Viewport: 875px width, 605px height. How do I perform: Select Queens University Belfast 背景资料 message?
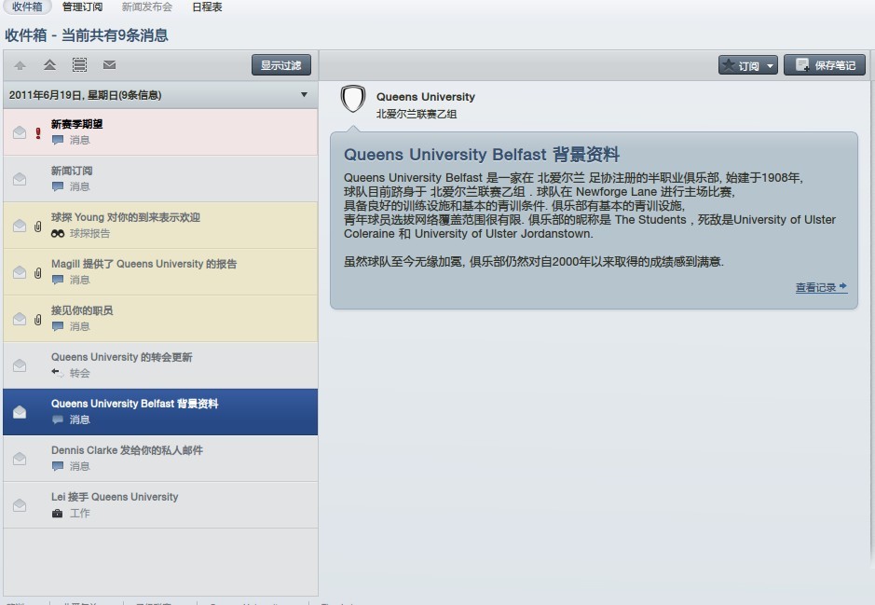coord(160,412)
